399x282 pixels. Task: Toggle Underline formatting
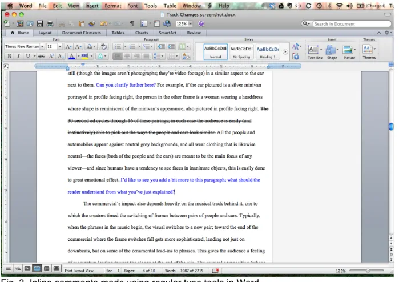point(28,57)
